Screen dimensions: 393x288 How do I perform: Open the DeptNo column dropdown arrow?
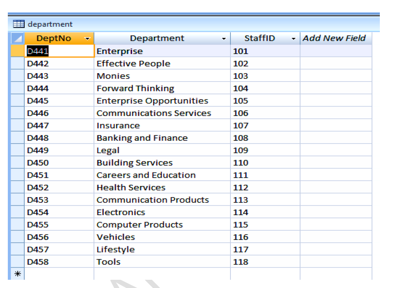pyautogui.click(x=87, y=39)
